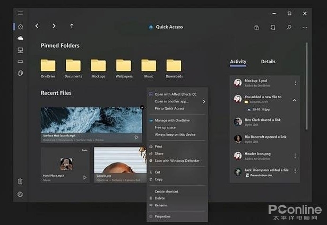Select This PC icon in sidebar
The height and width of the screenshot is (225, 327).
(20, 50)
